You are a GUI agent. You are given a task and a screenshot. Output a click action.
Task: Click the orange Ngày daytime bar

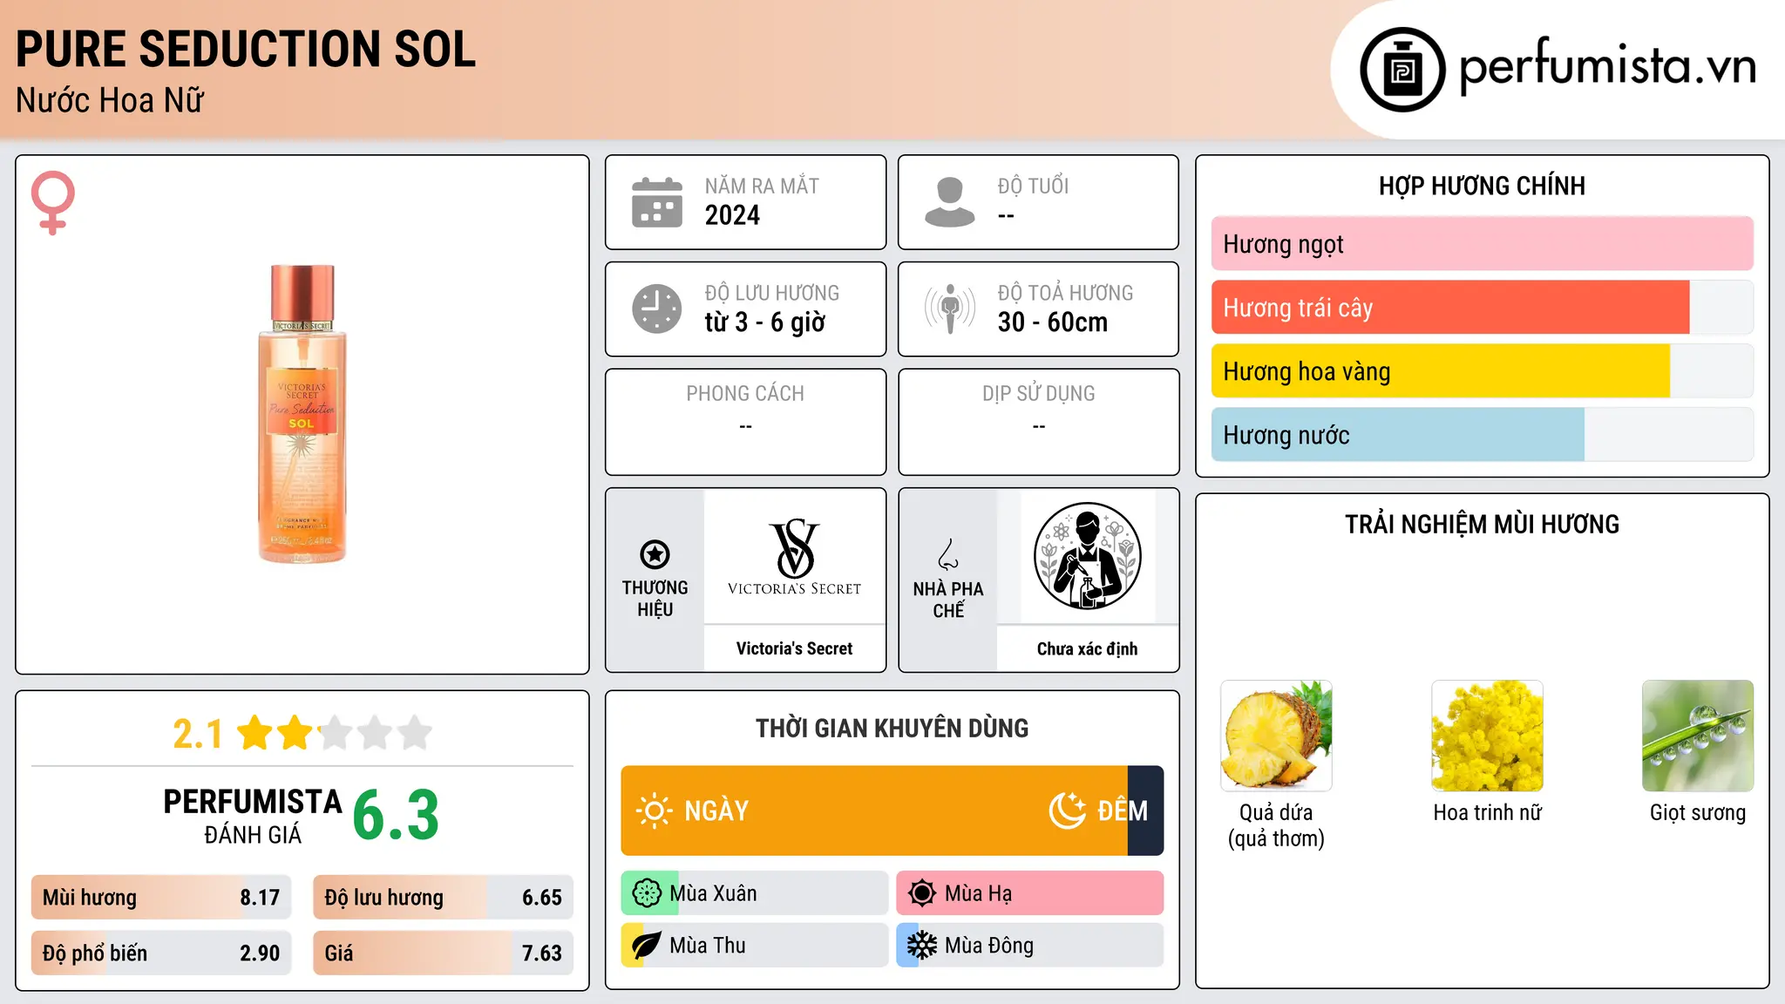(874, 811)
